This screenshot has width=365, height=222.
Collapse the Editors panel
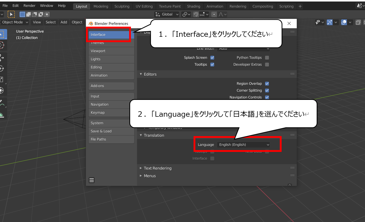(x=141, y=74)
